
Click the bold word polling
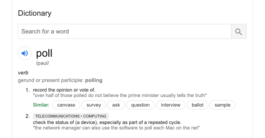94,80
